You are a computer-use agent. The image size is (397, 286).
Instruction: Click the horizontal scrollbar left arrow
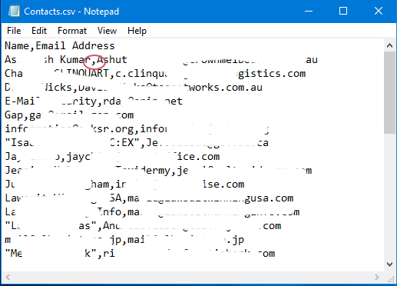[x=8, y=277]
